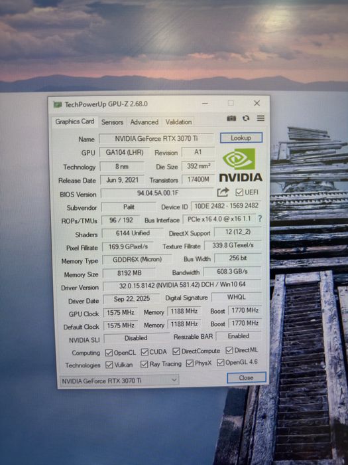Click the Bus Width value 256 bit
Image resolution: width=348 pixels, height=465 pixels.
point(238,258)
